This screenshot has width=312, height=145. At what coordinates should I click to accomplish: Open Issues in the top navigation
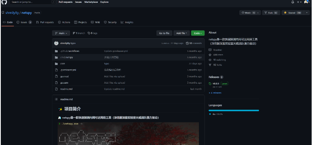(x=78, y=2)
